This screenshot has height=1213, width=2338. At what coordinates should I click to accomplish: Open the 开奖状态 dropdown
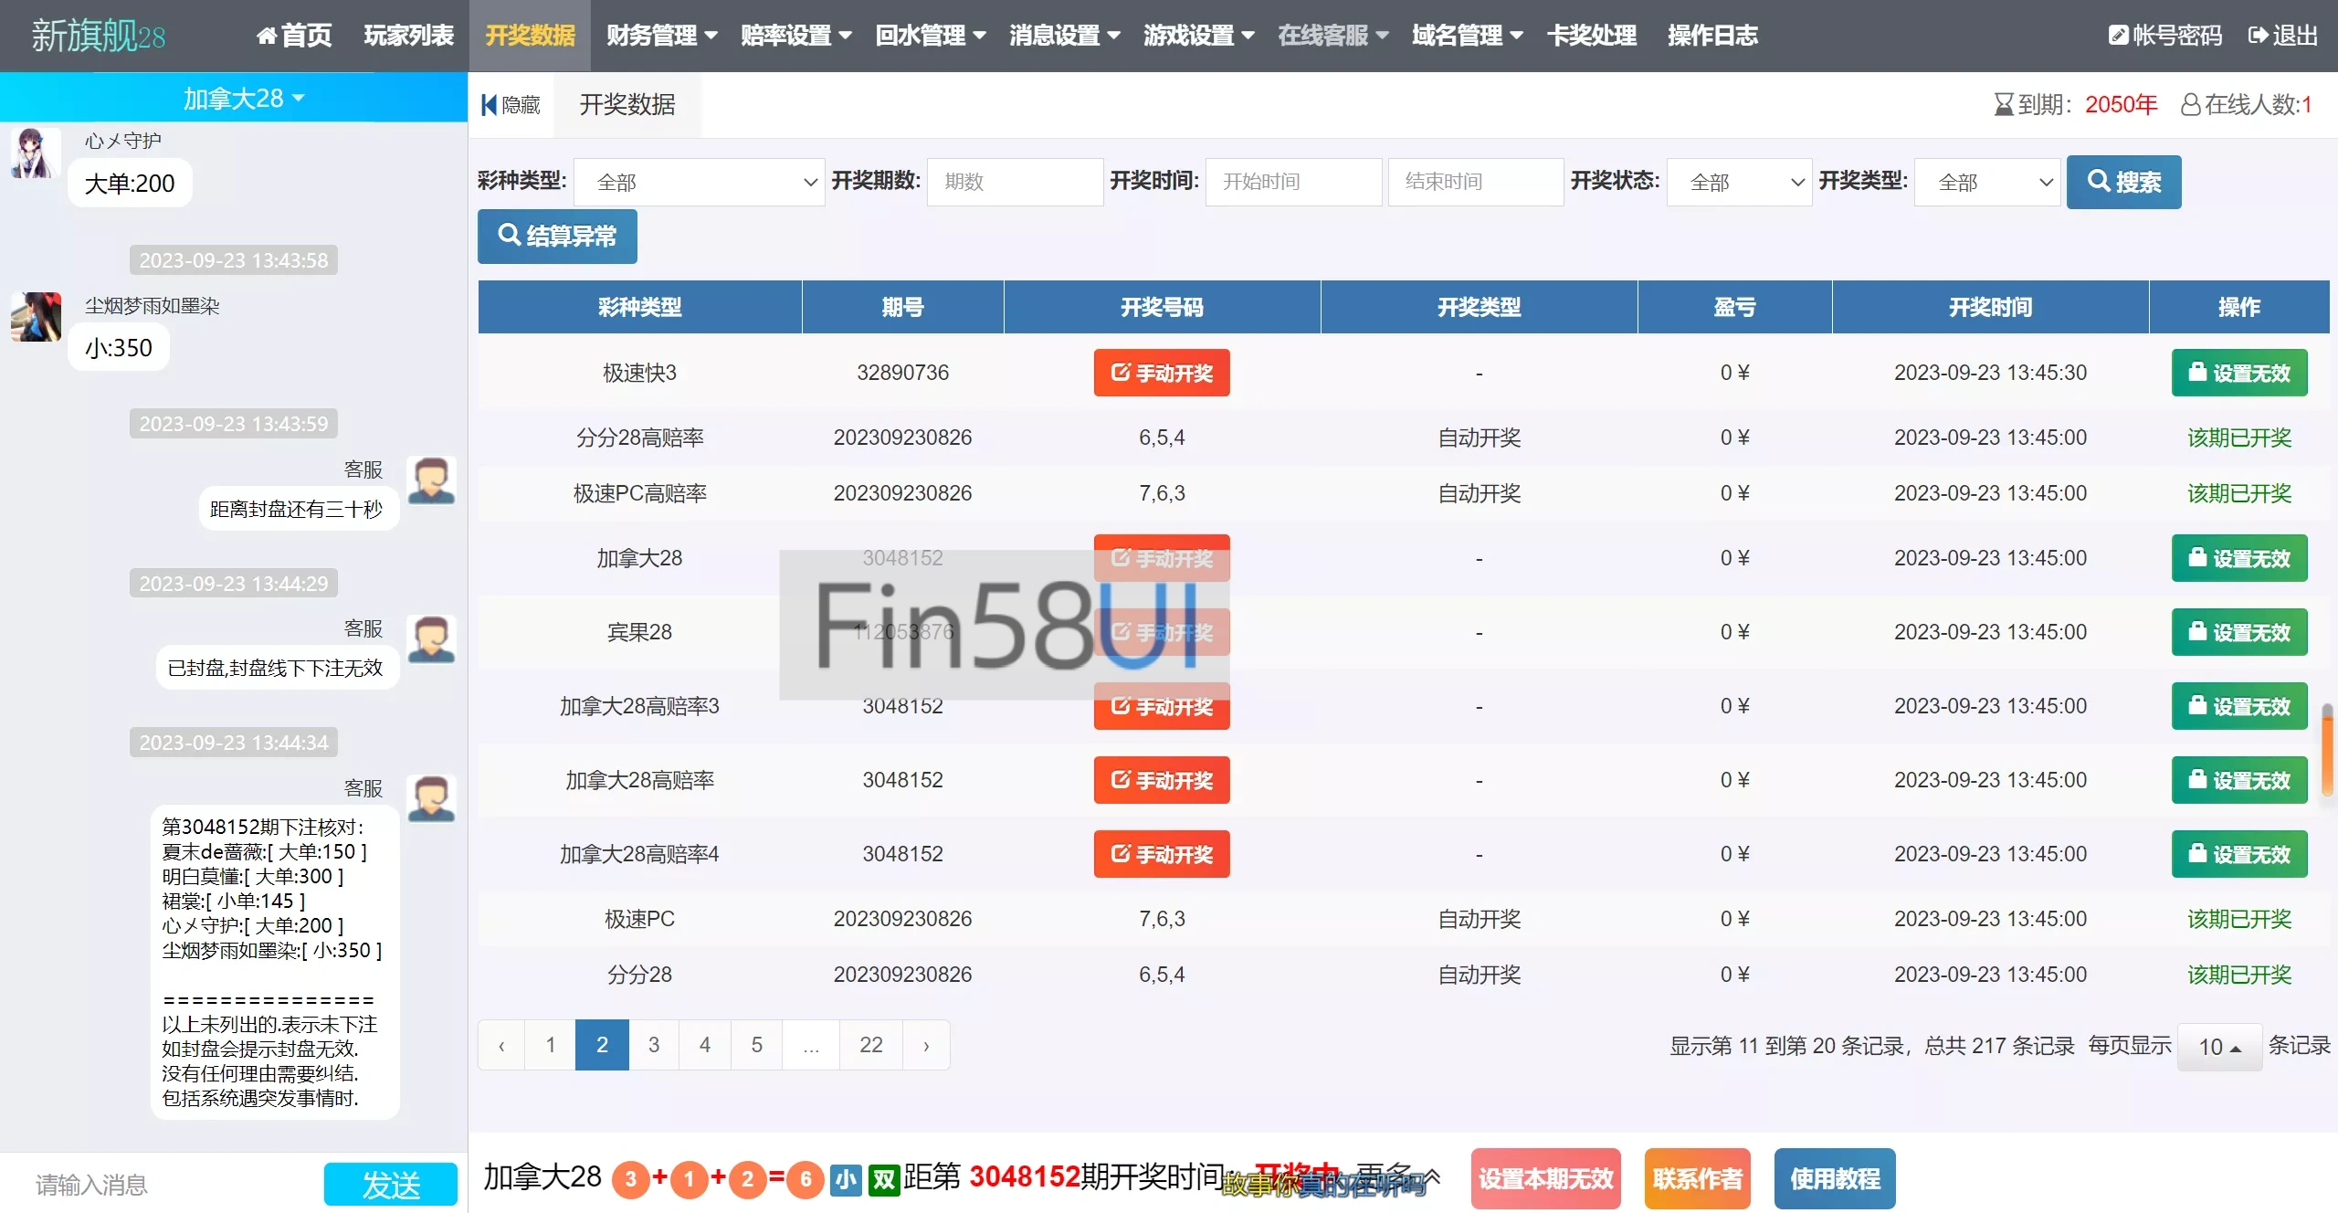pyautogui.click(x=1738, y=182)
